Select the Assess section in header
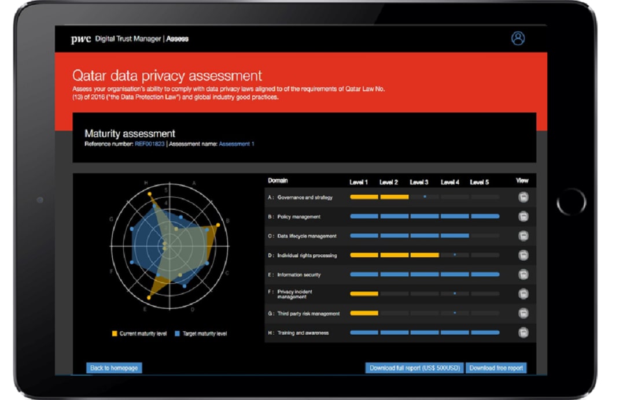The width and height of the screenshot is (623, 400). 178,39
